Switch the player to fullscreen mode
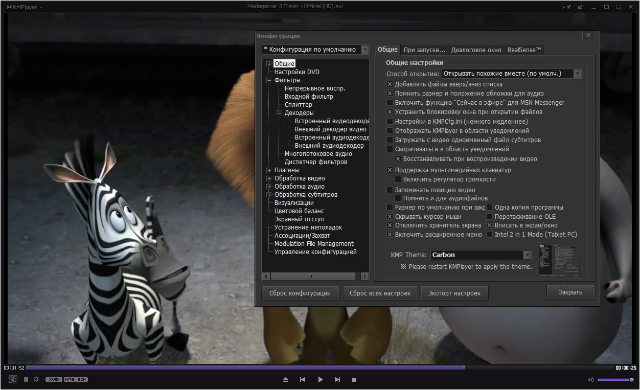Image resolution: width=640 pixels, height=390 pixels. [x=619, y=7]
